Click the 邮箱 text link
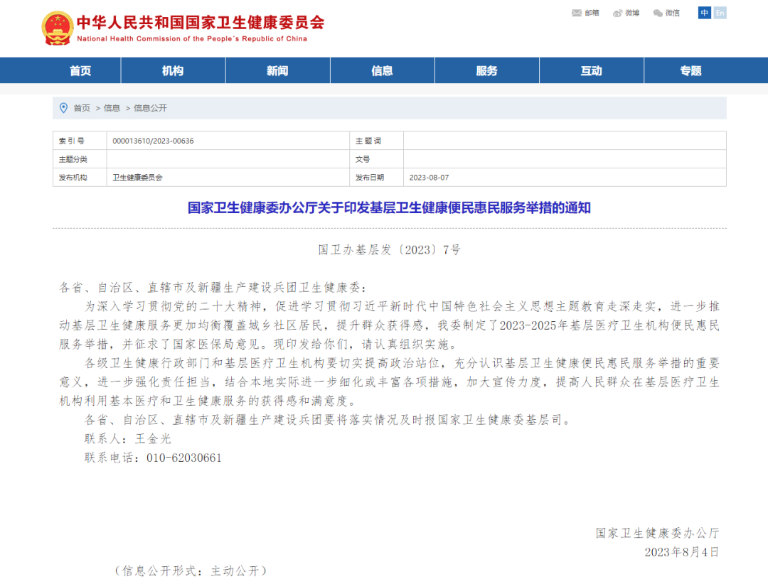 click(x=592, y=13)
